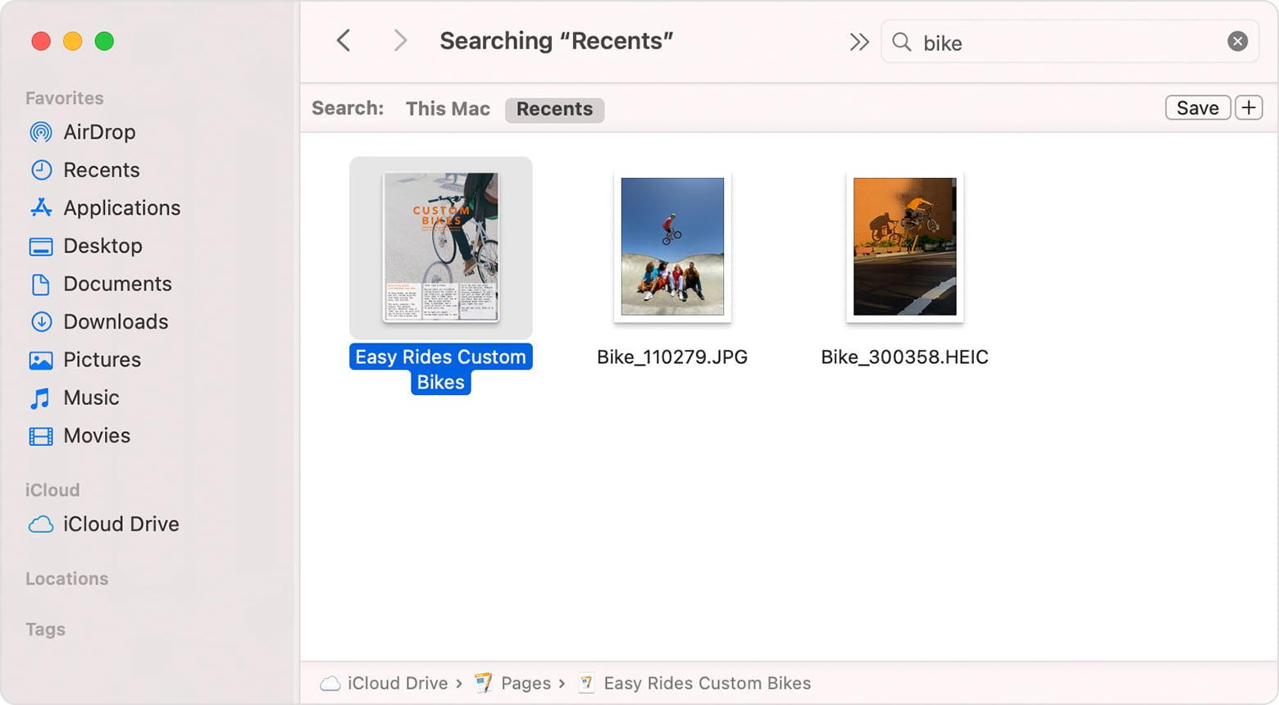The width and height of the screenshot is (1279, 705).
Task: Click the forward navigation chevron
Action: [399, 40]
